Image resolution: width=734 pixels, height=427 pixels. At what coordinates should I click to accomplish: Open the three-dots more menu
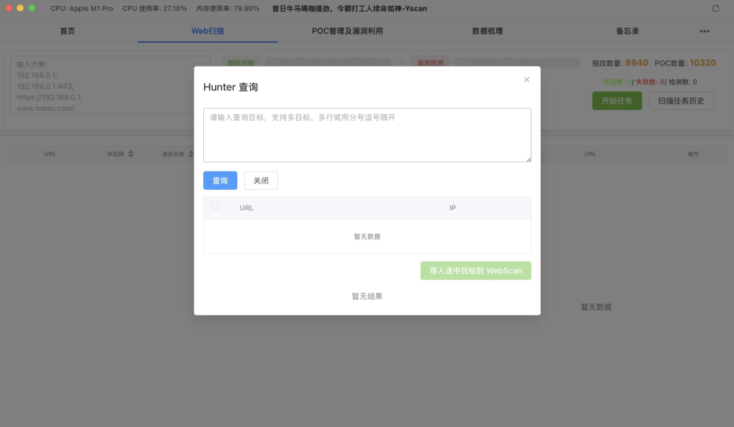(x=705, y=31)
